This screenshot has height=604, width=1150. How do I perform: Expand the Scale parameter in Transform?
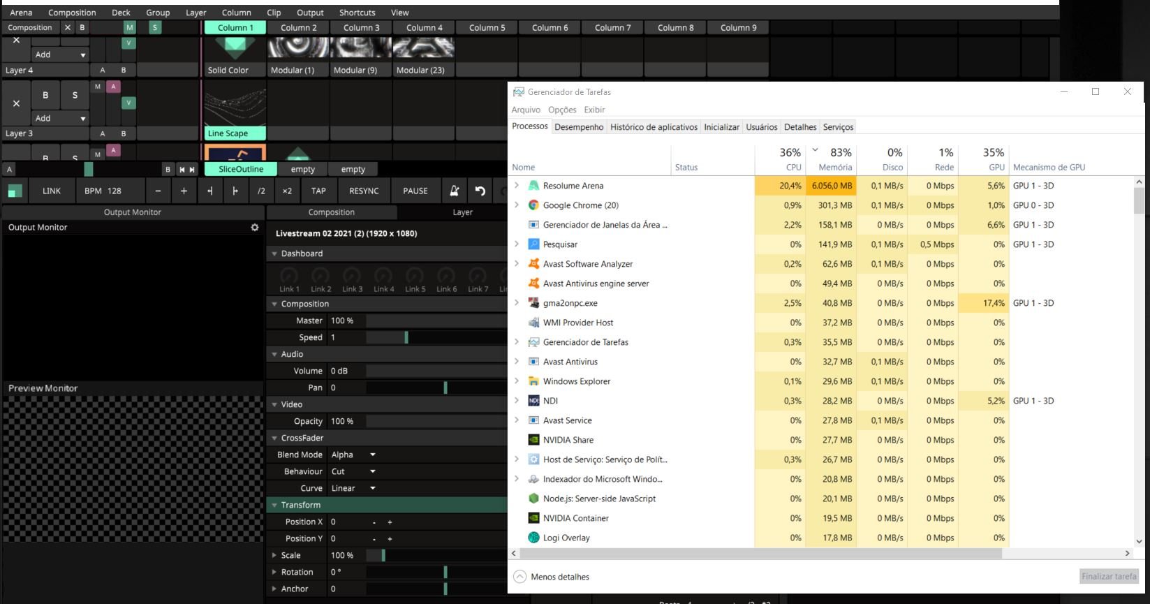(274, 555)
